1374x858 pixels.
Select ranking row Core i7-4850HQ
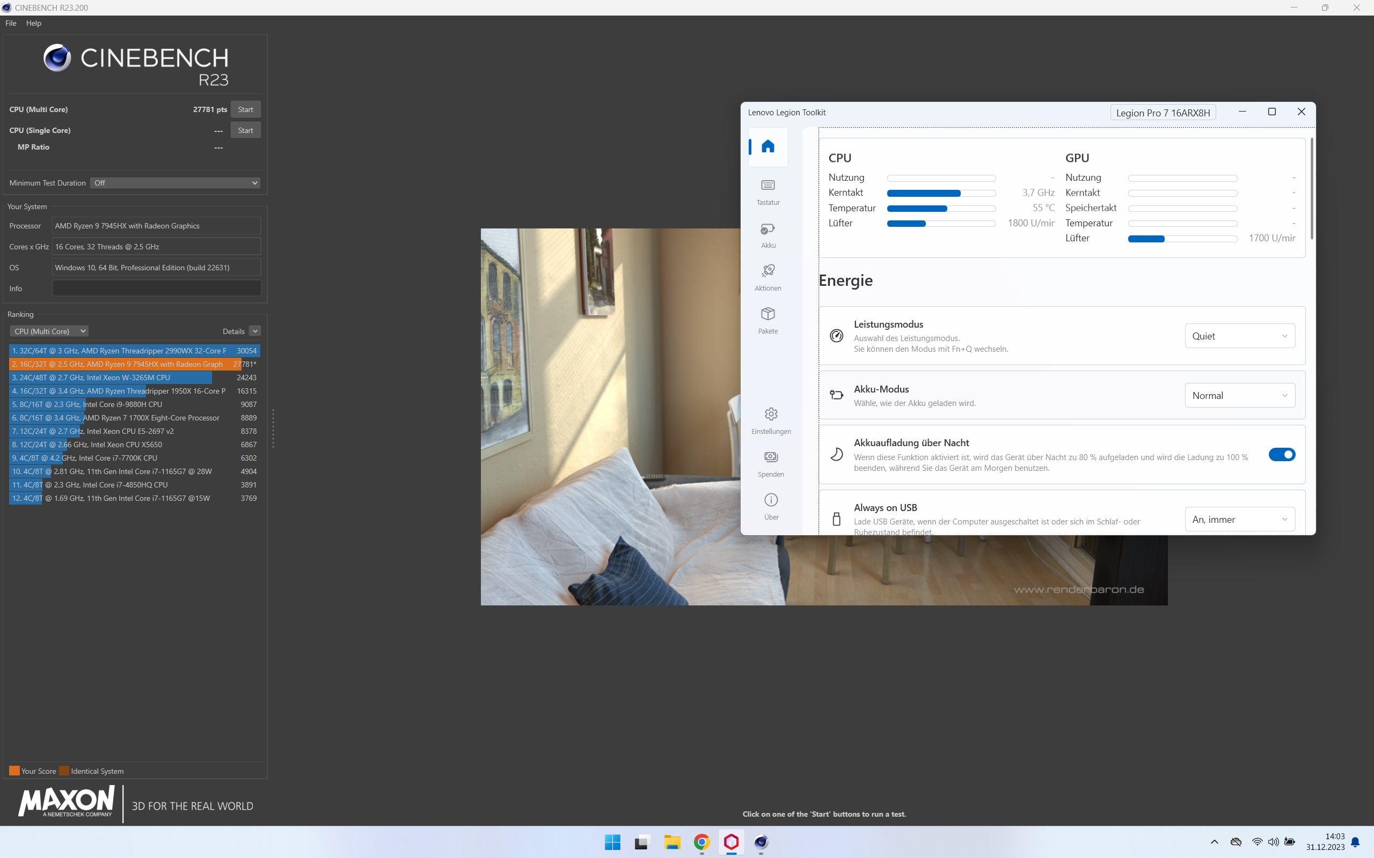[135, 485]
